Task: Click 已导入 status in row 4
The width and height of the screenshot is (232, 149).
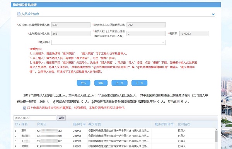Action: point(182,146)
